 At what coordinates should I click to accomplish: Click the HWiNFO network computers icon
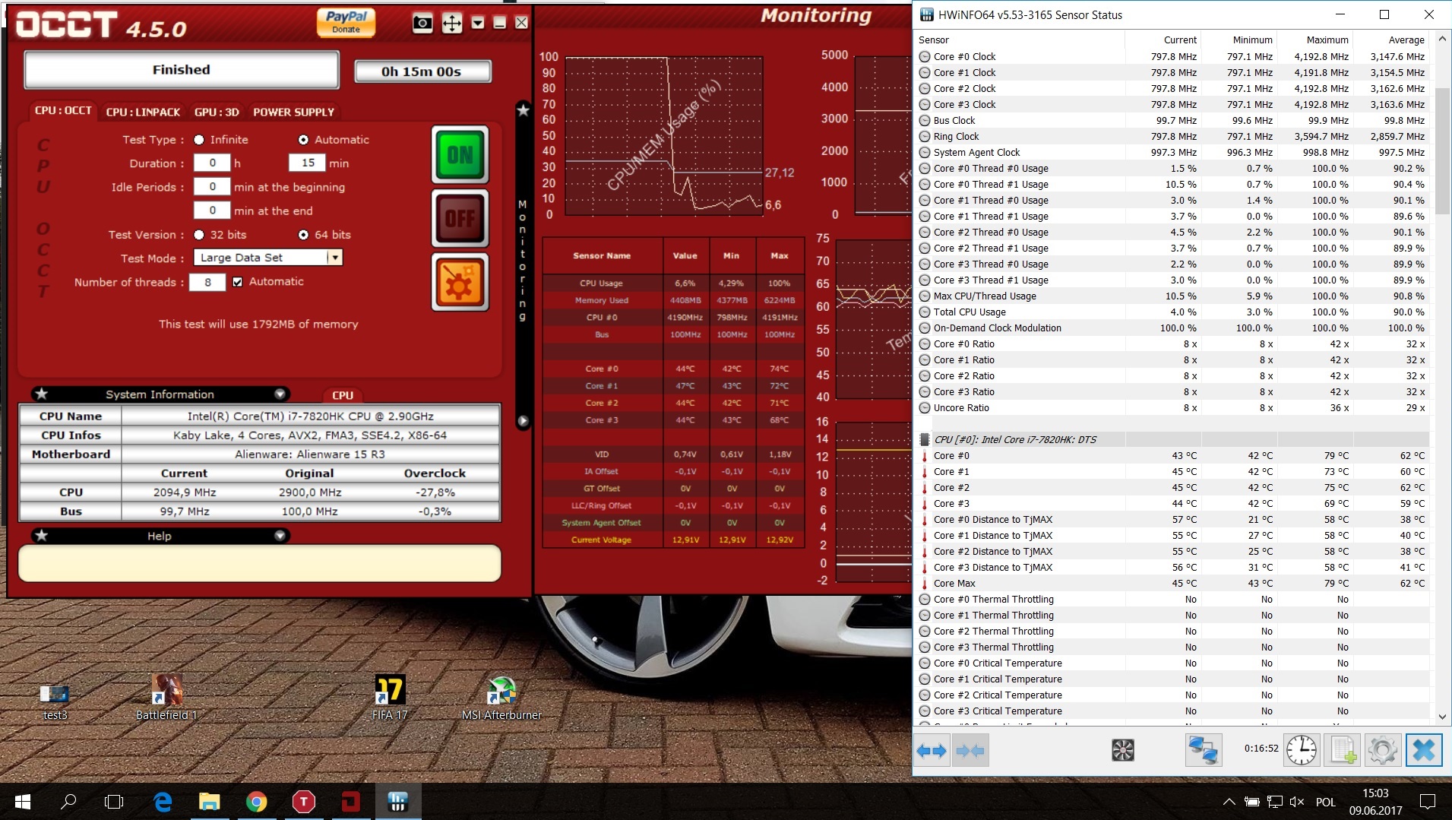tap(1203, 750)
